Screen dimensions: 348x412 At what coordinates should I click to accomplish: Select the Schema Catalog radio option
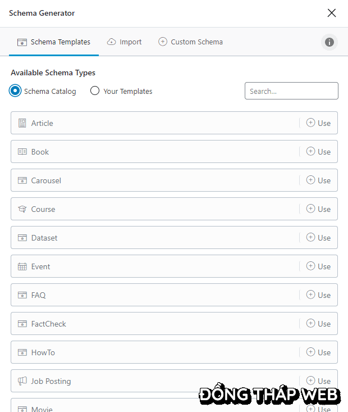[x=16, y=91]
